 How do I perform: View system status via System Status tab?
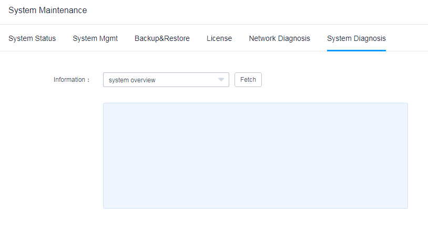coord(32,38)
